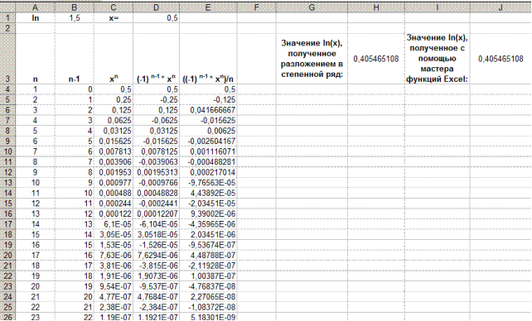Click cell E7 with -0,015625

[208, 121]
